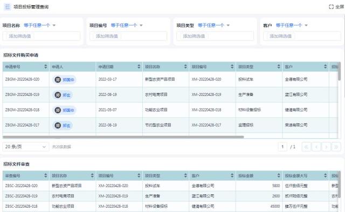Image resolution: width=345 pixels, height=212 pixels.
Task: Click 项目类型 filter value input
Action: [215, 36]
